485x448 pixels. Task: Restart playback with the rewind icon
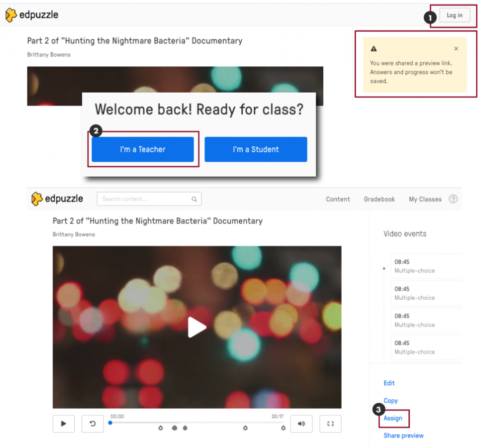pyautogui.click(x=93, y=424)
